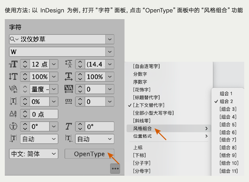The height and width of the screenshot is (182, 249).
Task: Toggle [斜线零] menu option
Action: point(142,121)
